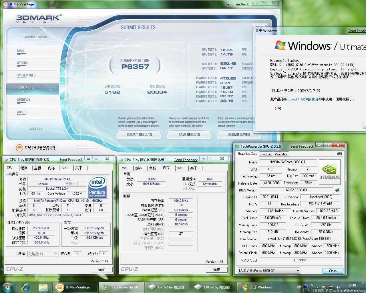Click the Close button in GPU-Z

coord(333,271)
